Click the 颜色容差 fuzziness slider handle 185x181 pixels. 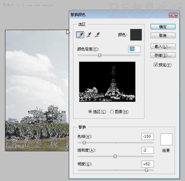(100, 55)
